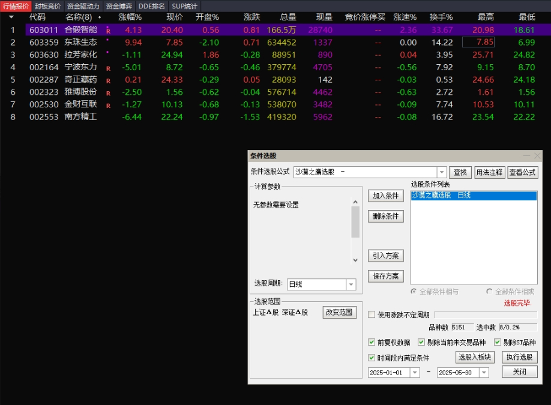Click 执行选股 to run screening
The width and height of the screenshot is (551, 405).
520,357
